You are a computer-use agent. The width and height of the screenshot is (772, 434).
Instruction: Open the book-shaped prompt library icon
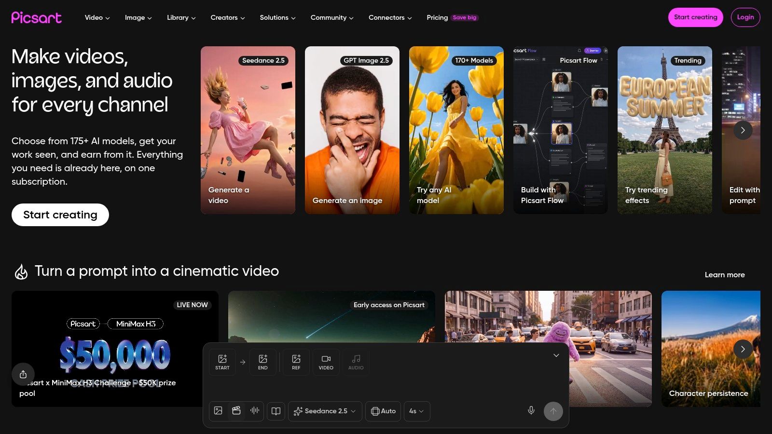pos(276,411)
